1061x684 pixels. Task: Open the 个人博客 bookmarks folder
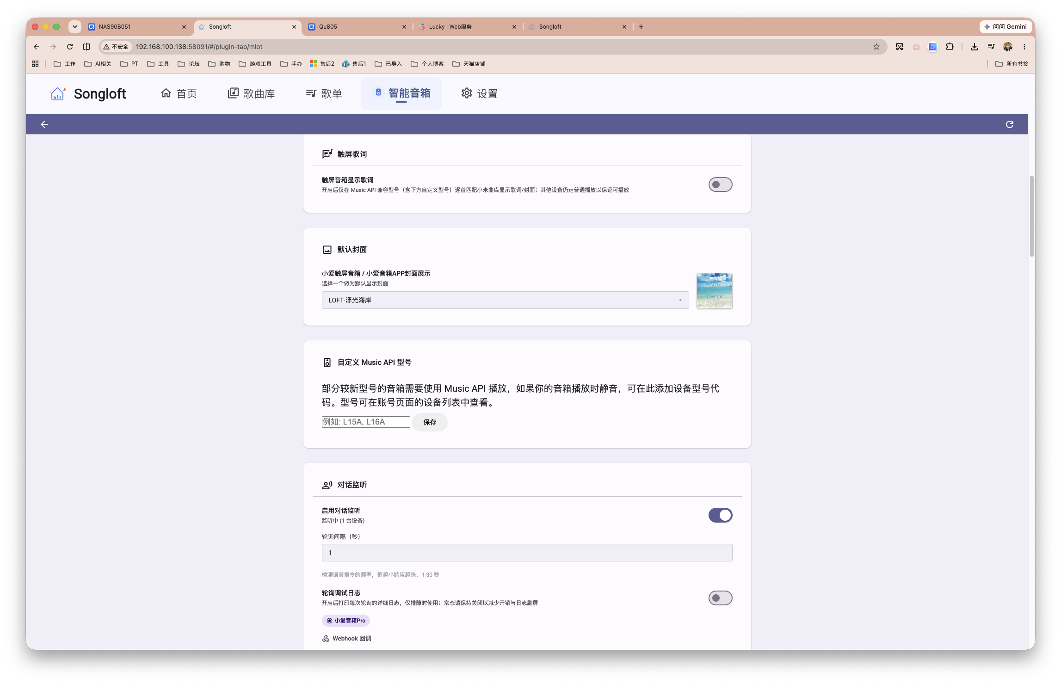[x=427, y=64]
